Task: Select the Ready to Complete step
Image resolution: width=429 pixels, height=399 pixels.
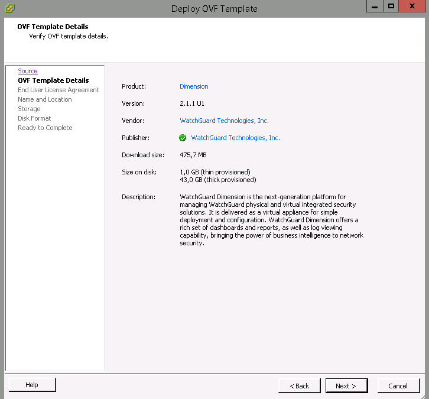Action: 45,128
